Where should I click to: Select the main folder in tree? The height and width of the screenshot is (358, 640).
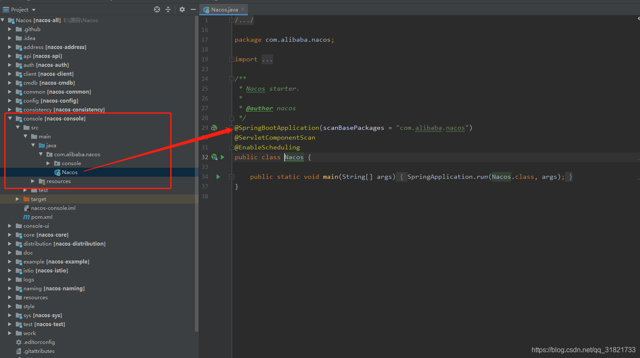click(x=44, y=137)
